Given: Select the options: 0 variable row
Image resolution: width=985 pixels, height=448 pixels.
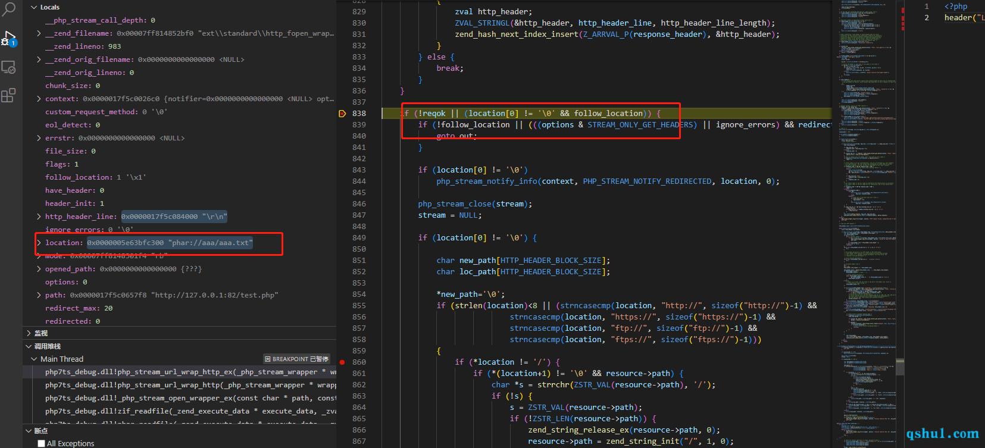Looking at the screenshot, I should click(x=179, y=282).
